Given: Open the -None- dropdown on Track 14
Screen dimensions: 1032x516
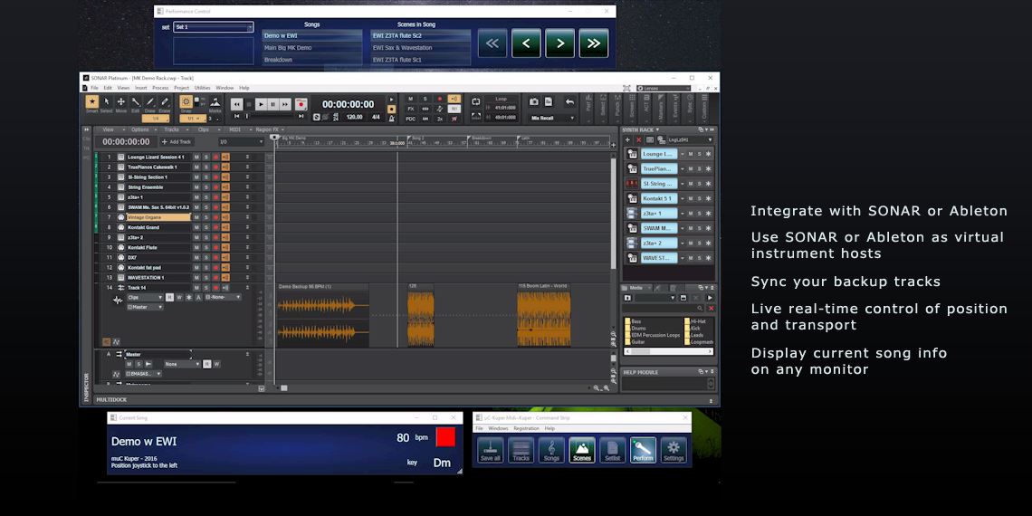Looking at the screenshot, I should [x=223, y=298].
